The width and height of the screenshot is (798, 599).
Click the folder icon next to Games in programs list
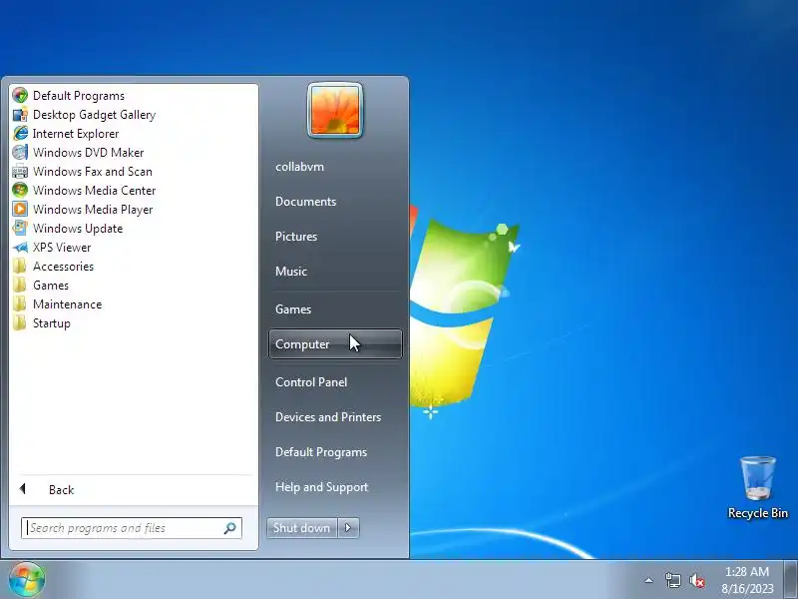tap(20, 286)
